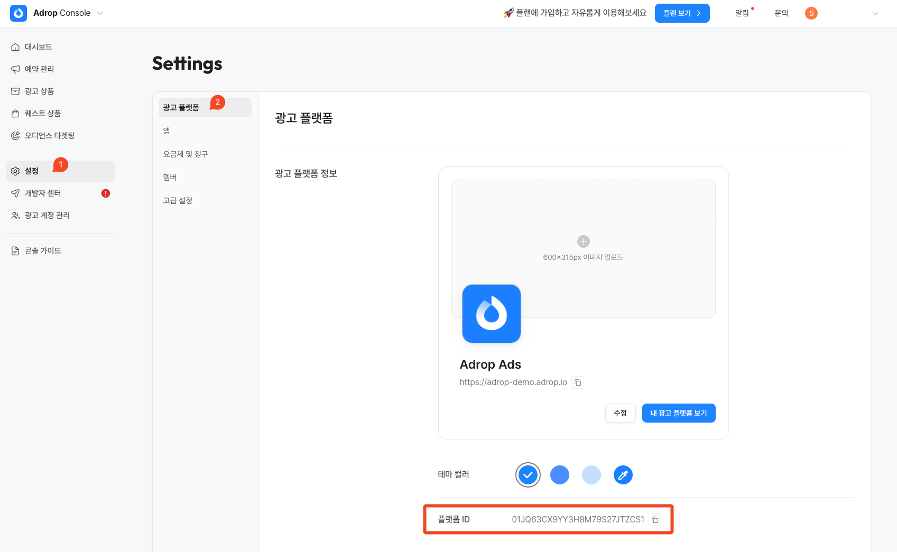Screen dimensions: 897x552
Task: Copy the 플랫폼 ID value
Action: (x=655, y=520)
